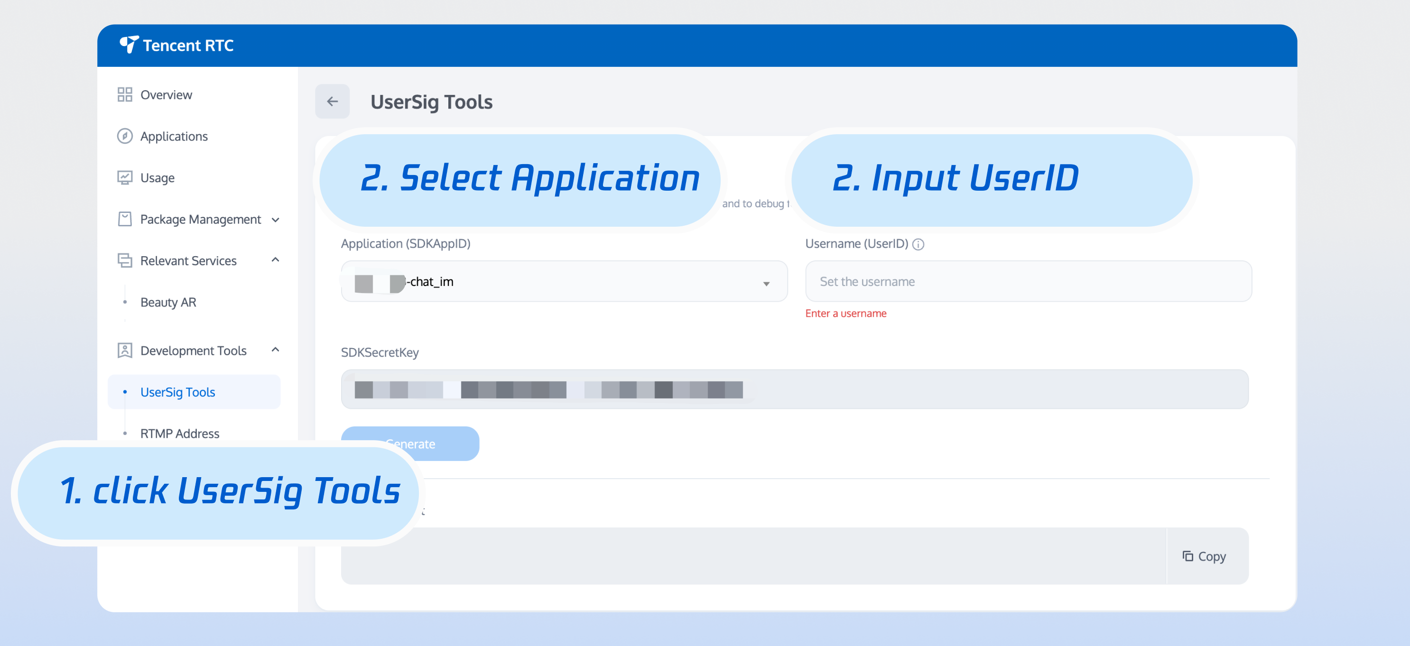Click the Copy button
Image resolution: width=1410 pixels, height=646 pixels.
(1204, 556)
